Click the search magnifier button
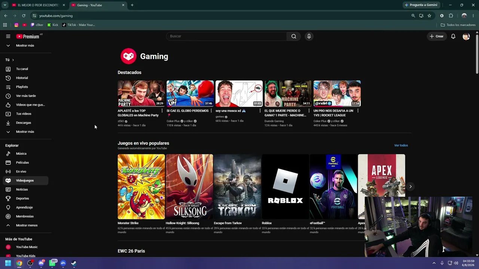 click(x=294, y=36)
